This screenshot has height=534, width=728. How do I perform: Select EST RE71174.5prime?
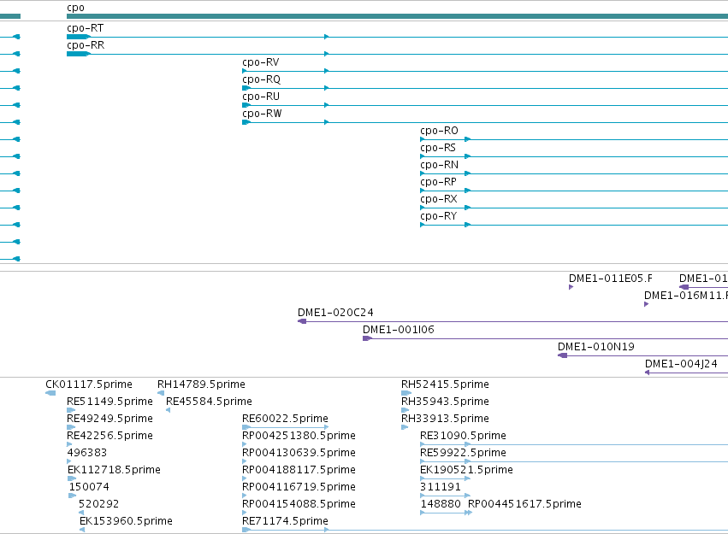(285, 521)
